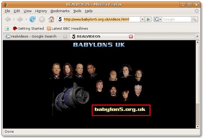Reload the current page
Screen dimensions: 203x138
coord(32,19)
